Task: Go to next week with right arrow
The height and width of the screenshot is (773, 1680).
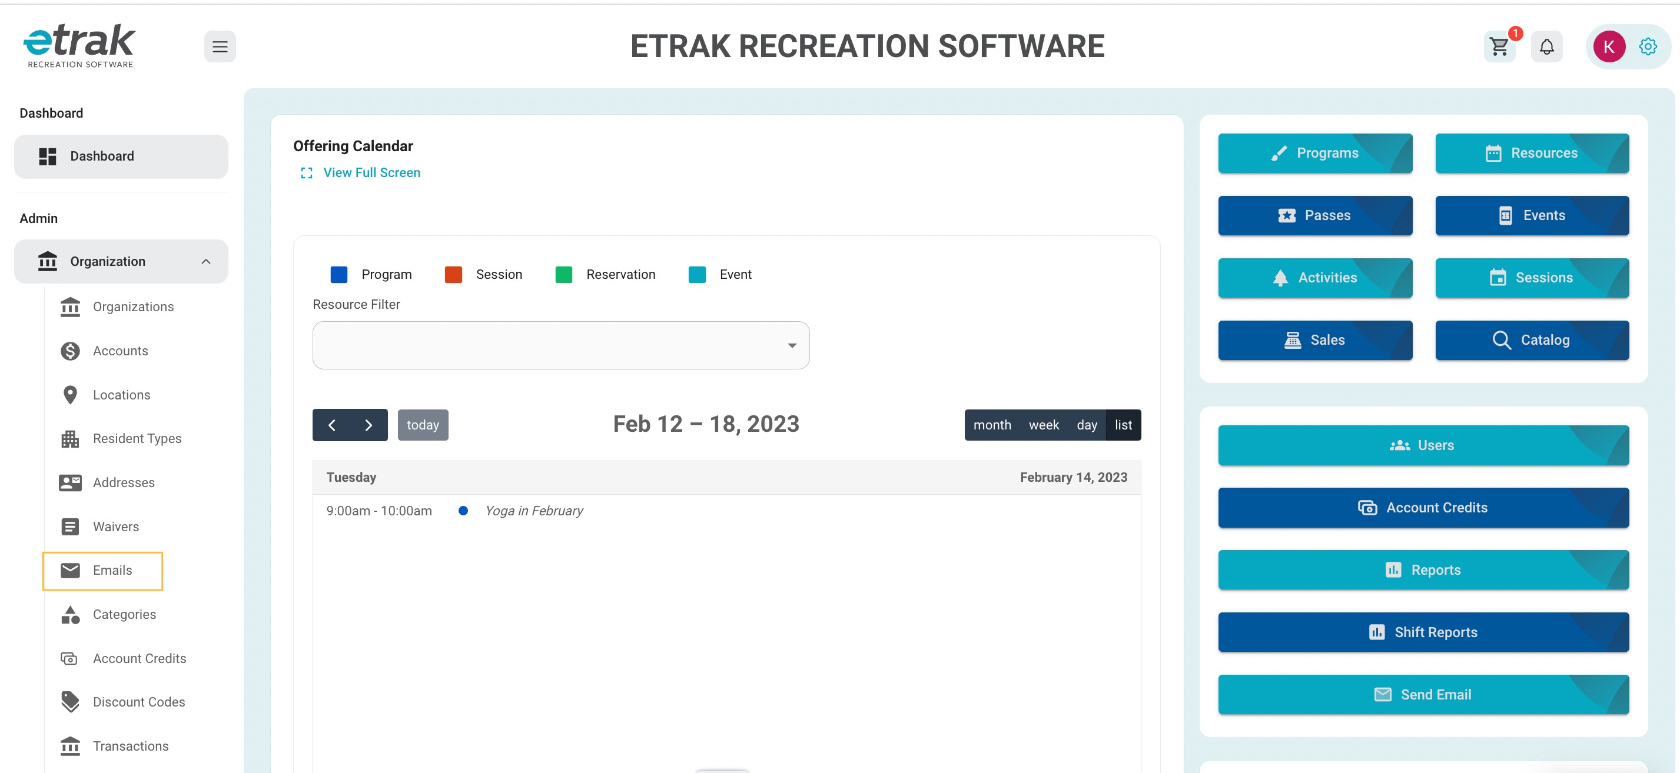Action: (368, 425)
